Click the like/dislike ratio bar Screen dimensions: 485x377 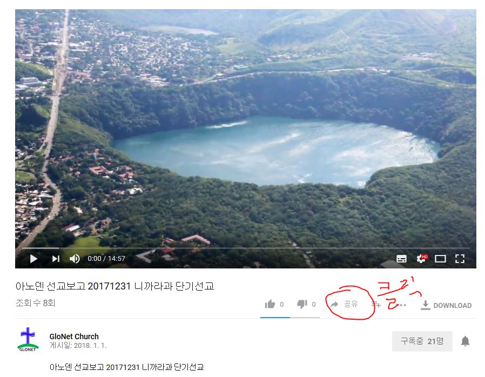(290, 317)
